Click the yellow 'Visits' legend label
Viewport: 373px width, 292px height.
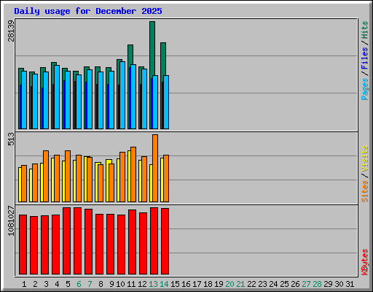pyautogui.click(x=364, y=158)
